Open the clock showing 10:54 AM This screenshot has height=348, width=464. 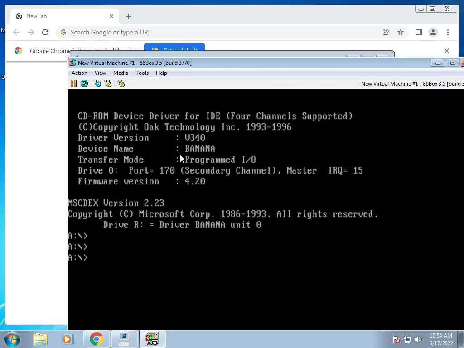[x=441, y=339]
